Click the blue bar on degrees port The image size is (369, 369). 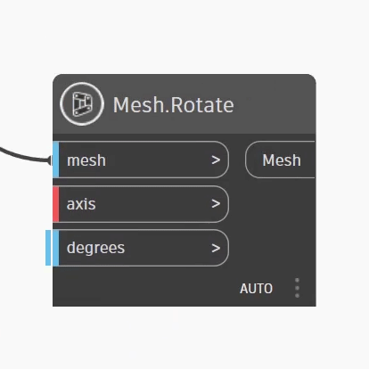(56, 248)
